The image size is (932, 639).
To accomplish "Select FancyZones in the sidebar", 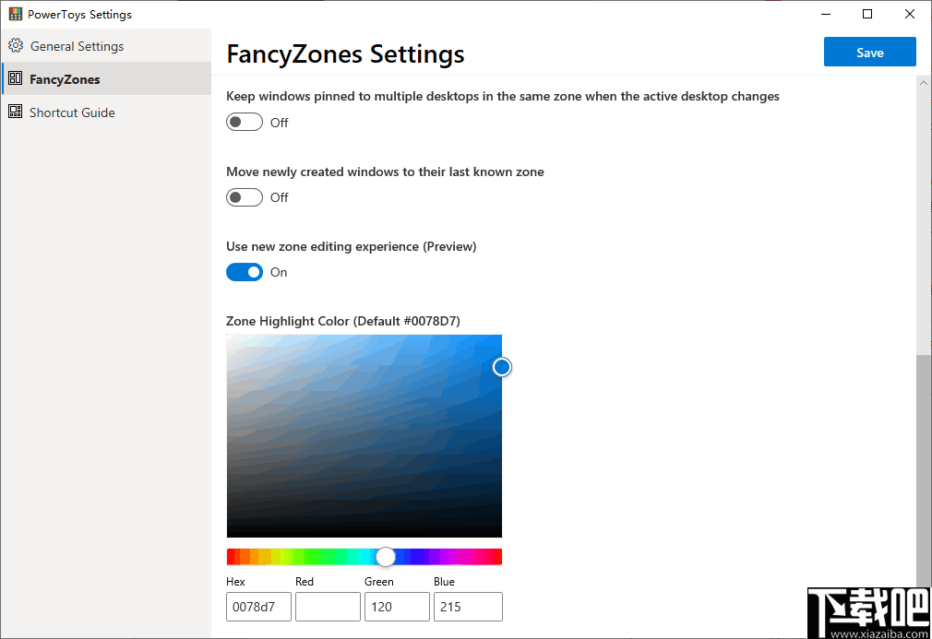I will coord(65,79).
